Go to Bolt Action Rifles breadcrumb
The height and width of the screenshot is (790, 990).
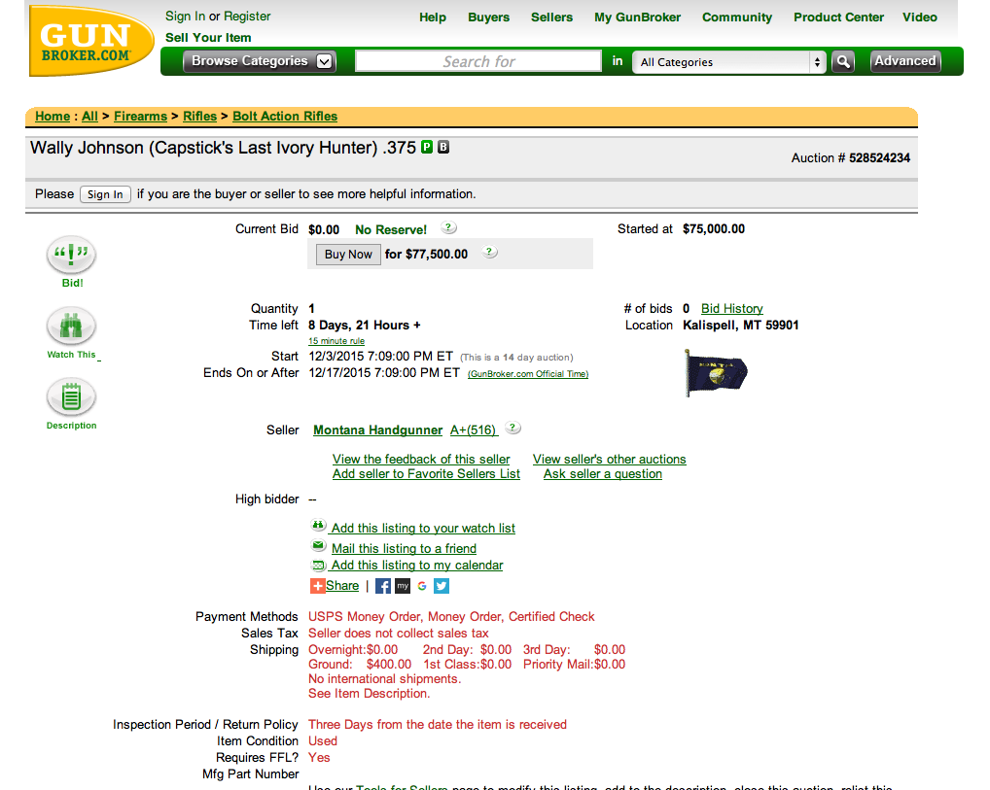click(285, 116)
